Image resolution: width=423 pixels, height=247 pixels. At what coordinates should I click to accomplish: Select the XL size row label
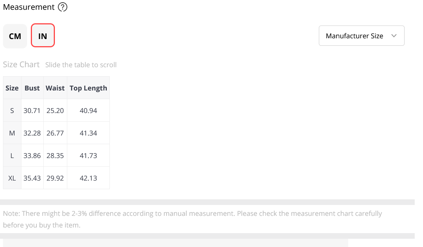coord(12,178)
